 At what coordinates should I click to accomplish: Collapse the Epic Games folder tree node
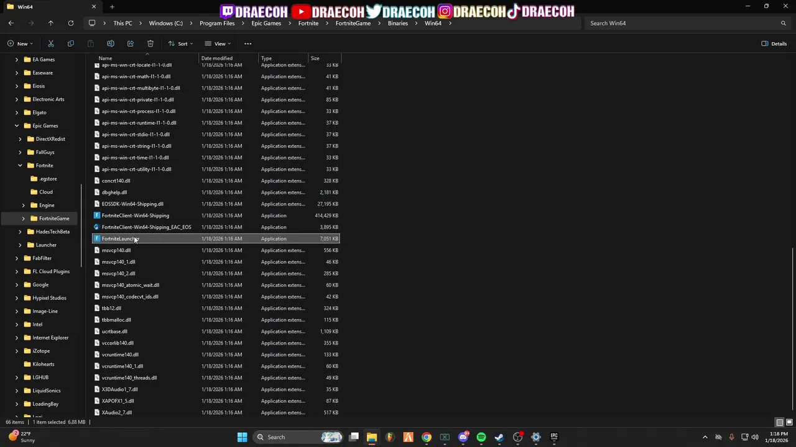17,126
